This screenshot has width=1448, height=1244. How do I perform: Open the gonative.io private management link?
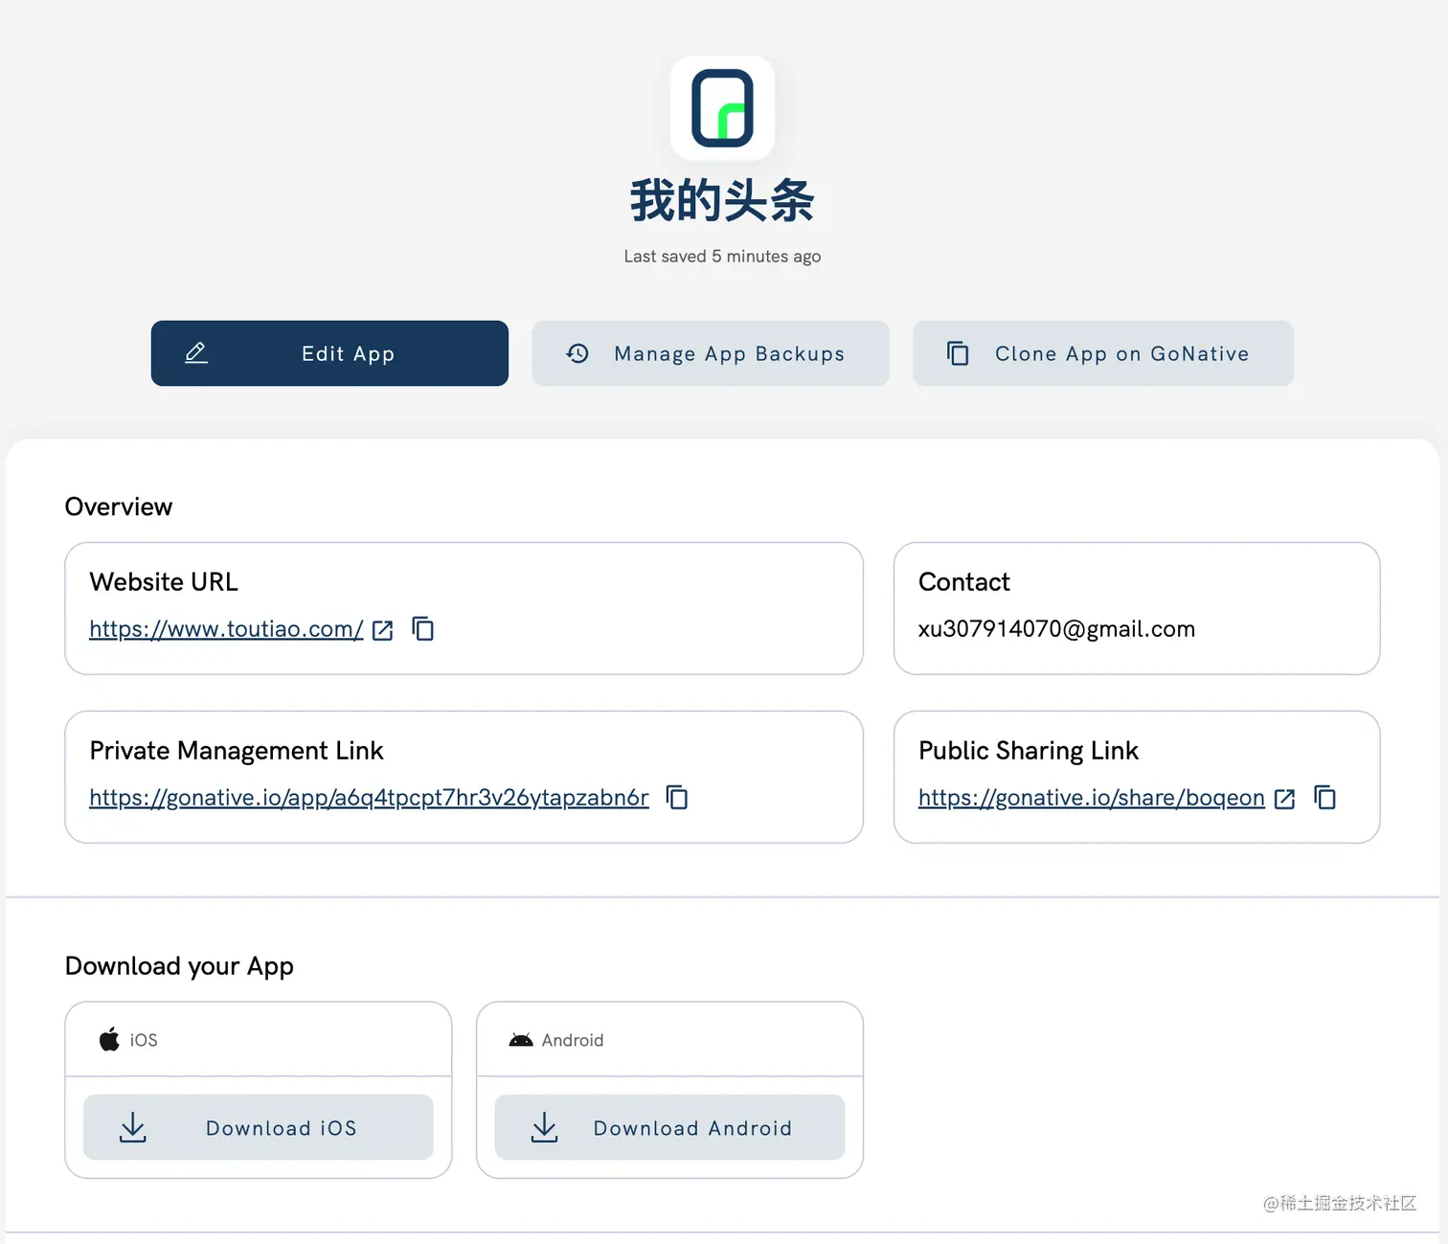click(368, 798)
